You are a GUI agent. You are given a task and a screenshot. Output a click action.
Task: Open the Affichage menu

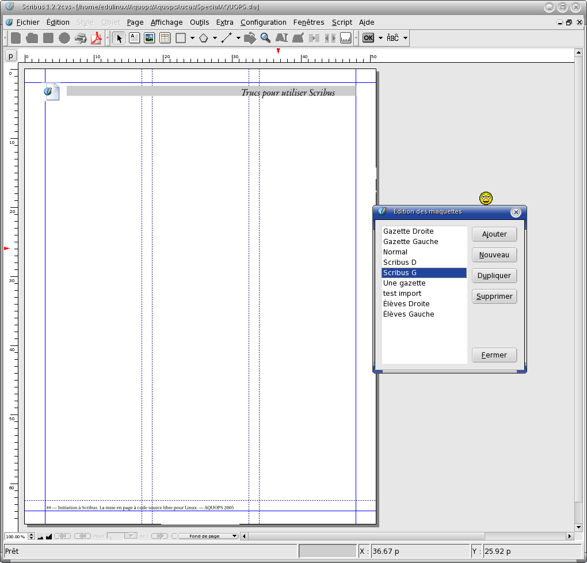click(x=166, y=22)
